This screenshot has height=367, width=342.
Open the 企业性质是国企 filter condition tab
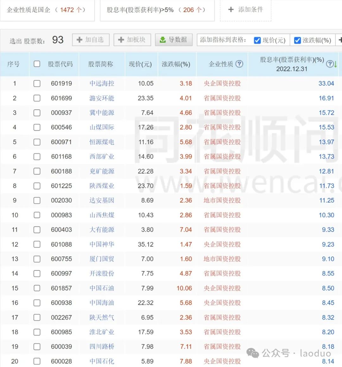point(47,10)
